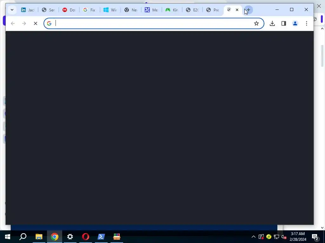Open PowerShell from taskbar
The image size is (325, 243).
pos(101,237)
